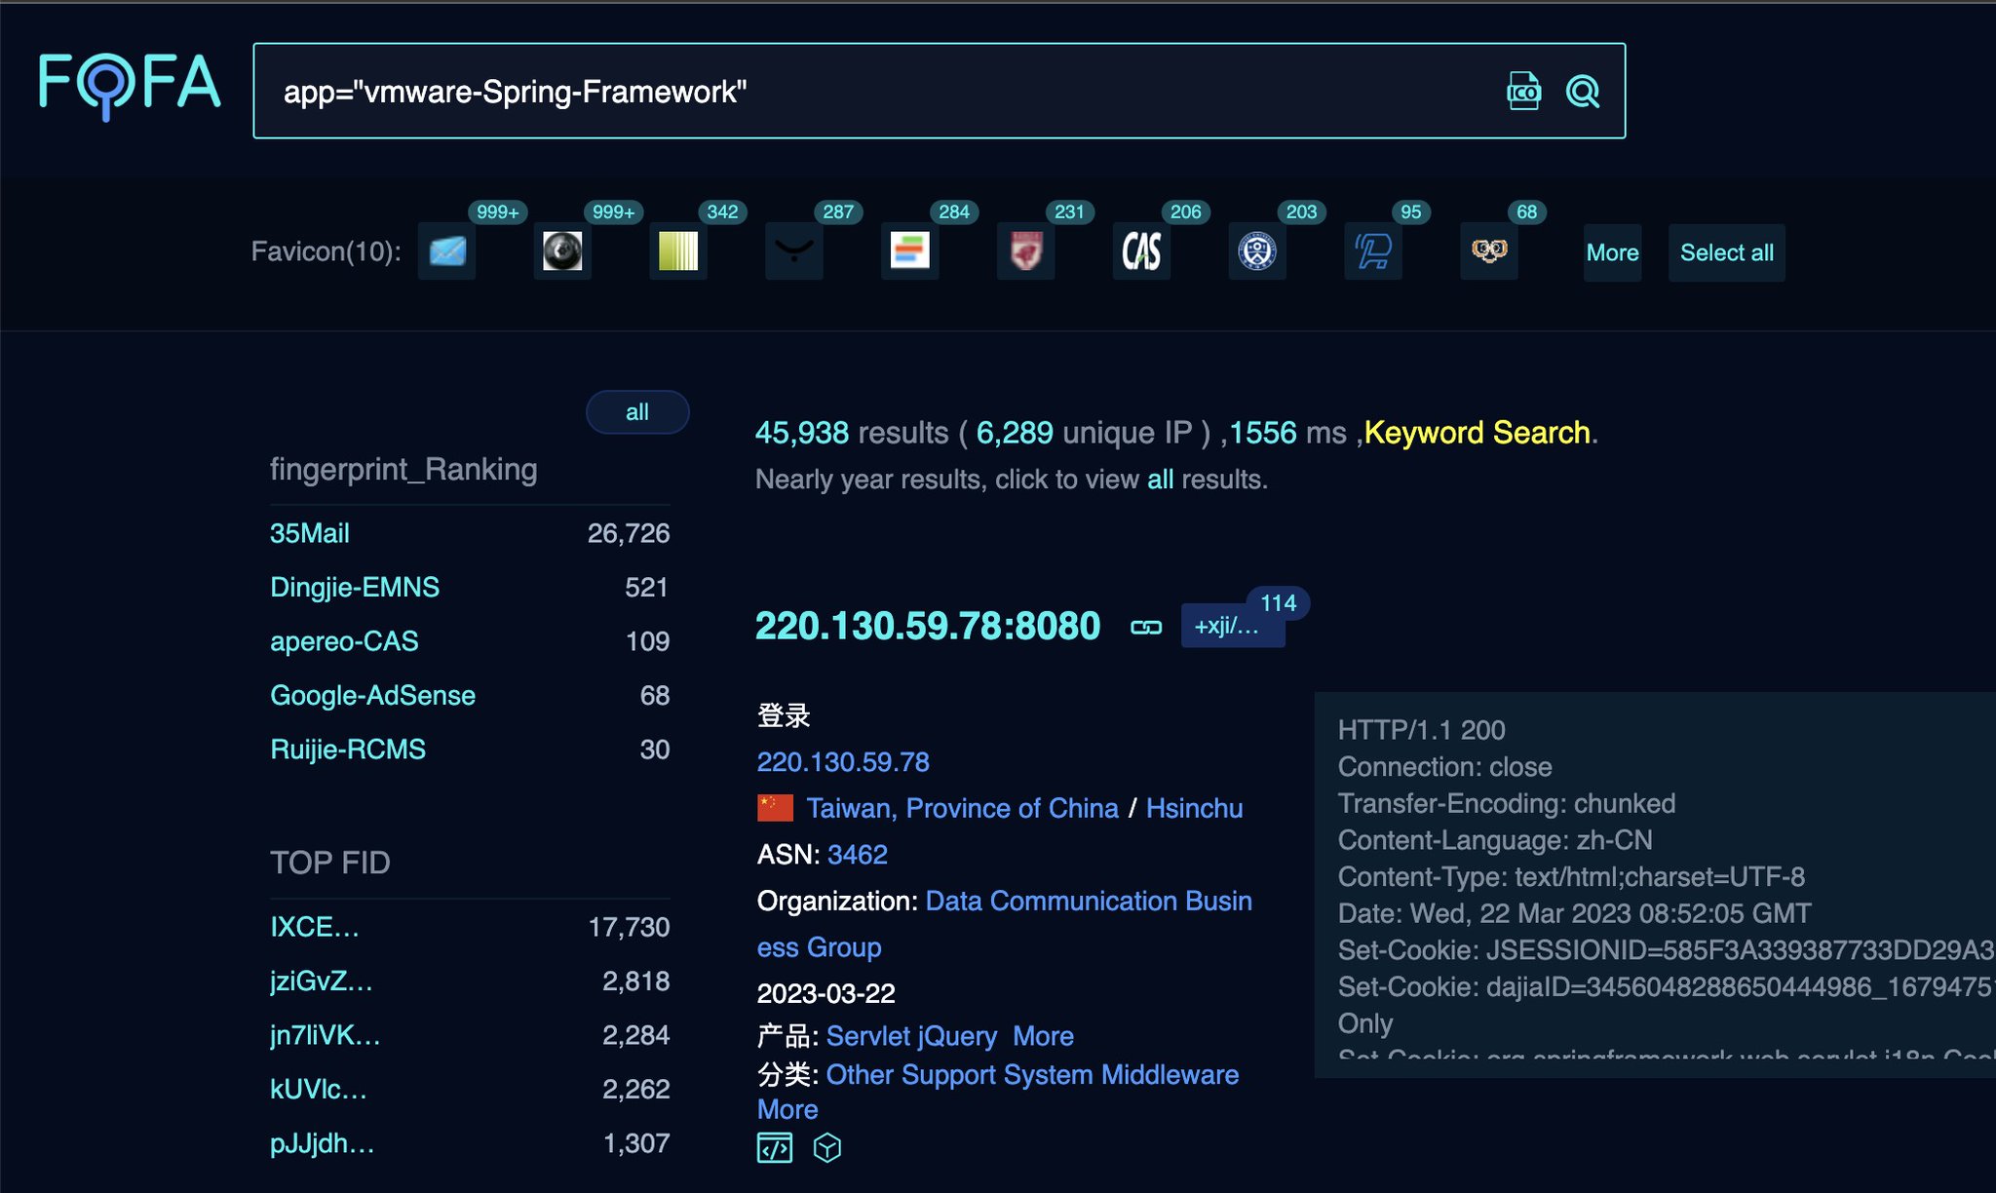
Task: Click Content-Language: zh-CN header line
Action: [x=1495, y=840]
